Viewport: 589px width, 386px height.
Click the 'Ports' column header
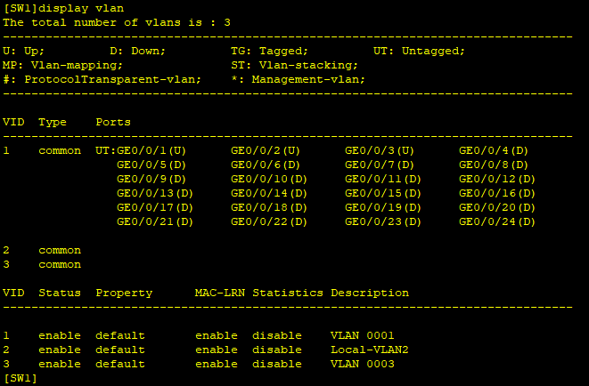113,122
